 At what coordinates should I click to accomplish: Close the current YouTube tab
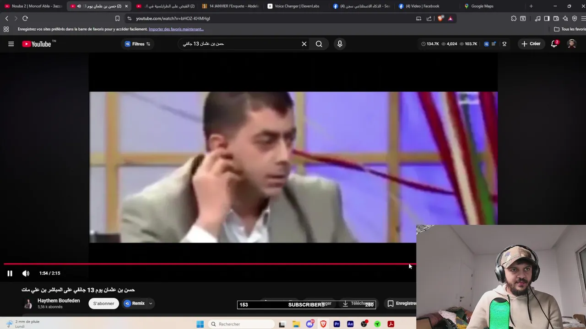126,6
